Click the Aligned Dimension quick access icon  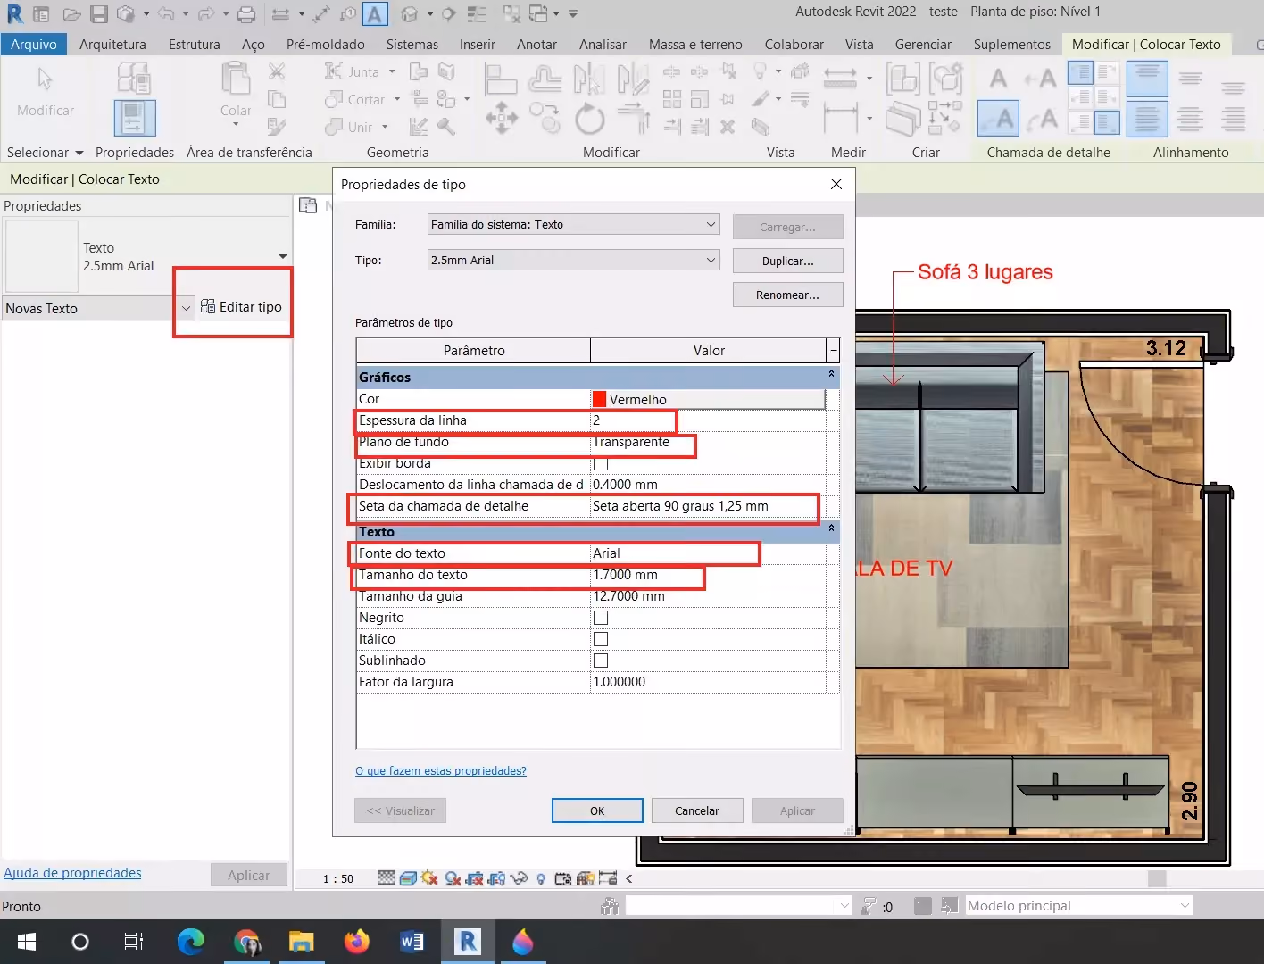322,14
